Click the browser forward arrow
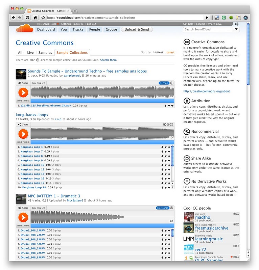 coord(20,18)
